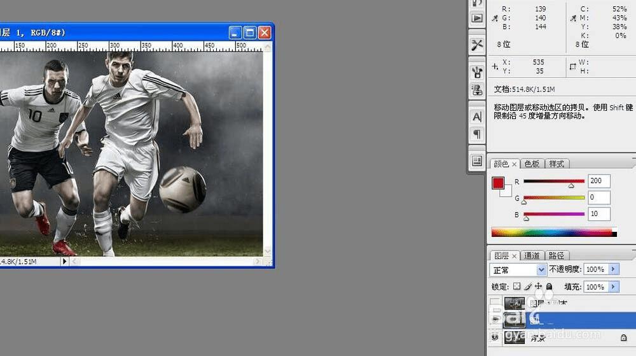Click the document vertical scrollbar down arrow
636x356 pixels.
coord(268,252)
